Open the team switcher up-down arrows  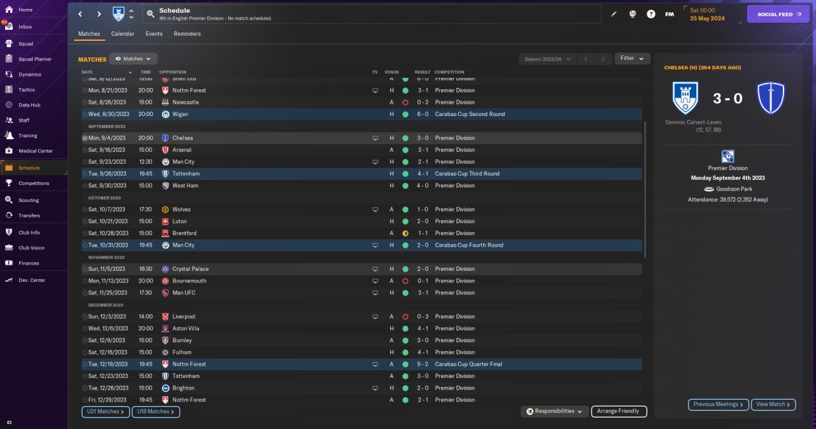click(x=131, y=14)
